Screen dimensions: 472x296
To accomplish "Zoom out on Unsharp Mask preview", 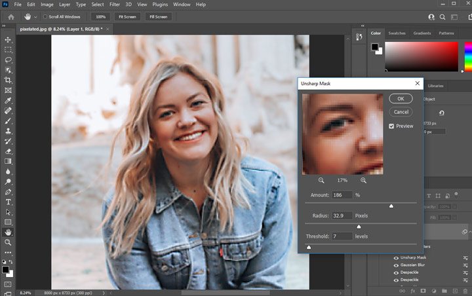I will coord(321,180).
